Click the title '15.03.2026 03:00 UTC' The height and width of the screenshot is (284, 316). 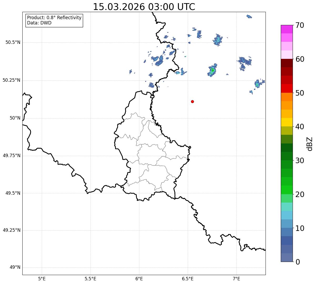tap(144, 7)
